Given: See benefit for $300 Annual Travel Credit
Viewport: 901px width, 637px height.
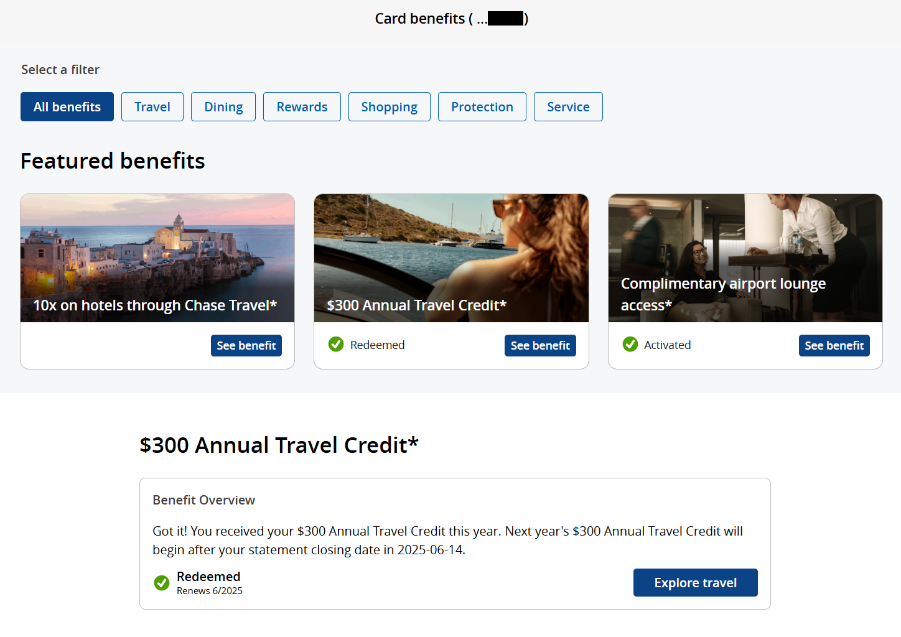Looking at the screenshot, I should (x=540, y=346).
